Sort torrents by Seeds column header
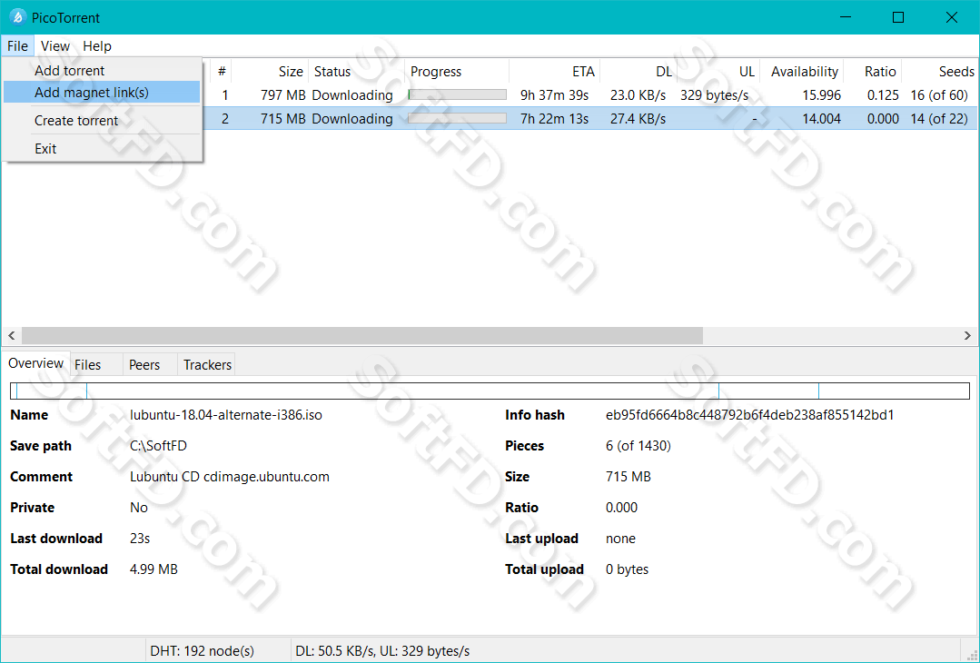Image resolution: width=980 pixels, height=663 pixels. (x=939, y=72)
